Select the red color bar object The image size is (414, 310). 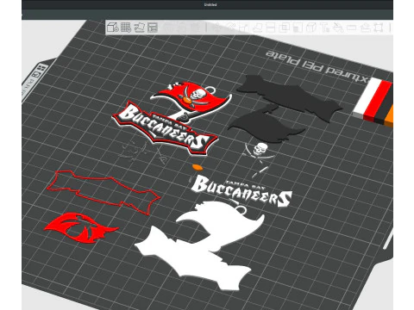tap(377, 101)
